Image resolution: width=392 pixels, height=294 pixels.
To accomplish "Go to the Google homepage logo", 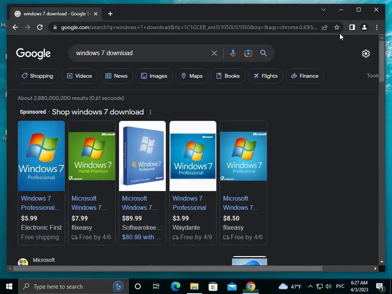I will (x=33, y=54).
